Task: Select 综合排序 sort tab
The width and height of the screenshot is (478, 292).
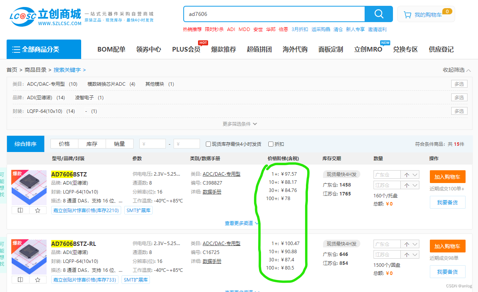Action: [26, 144]
